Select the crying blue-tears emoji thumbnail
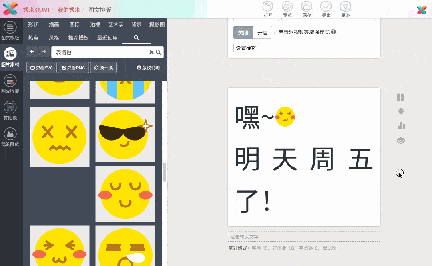 pyautogui.click(x=125, y=92)
